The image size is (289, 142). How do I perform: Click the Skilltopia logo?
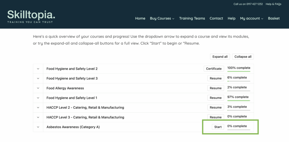[x=31, y=16]
